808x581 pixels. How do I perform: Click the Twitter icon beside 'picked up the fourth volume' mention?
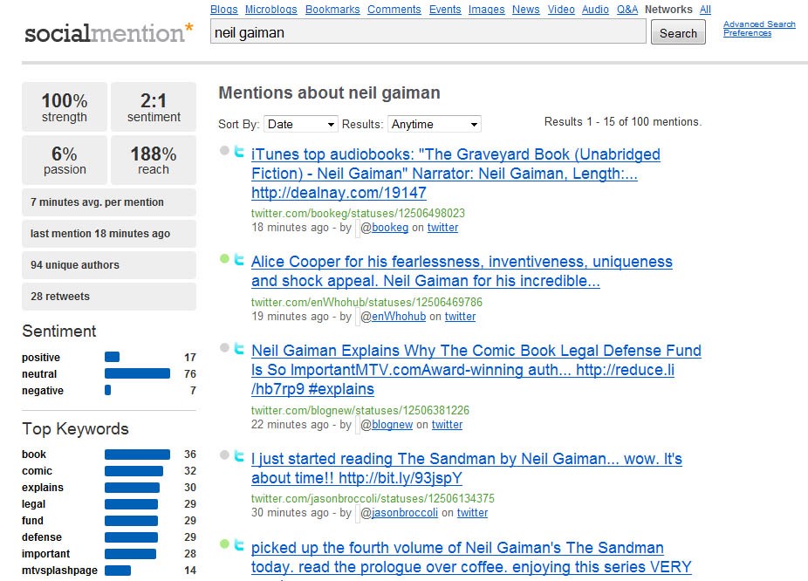pyautogui.click(x=239, y=544)
